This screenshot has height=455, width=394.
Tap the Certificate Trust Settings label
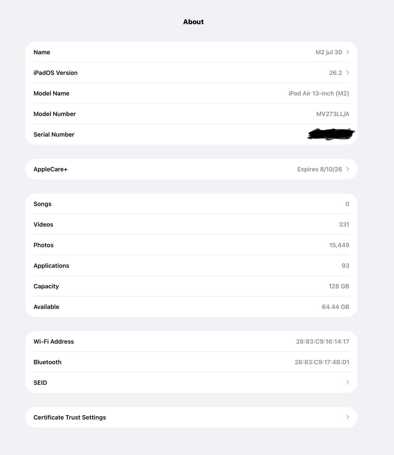pos(70,418)
